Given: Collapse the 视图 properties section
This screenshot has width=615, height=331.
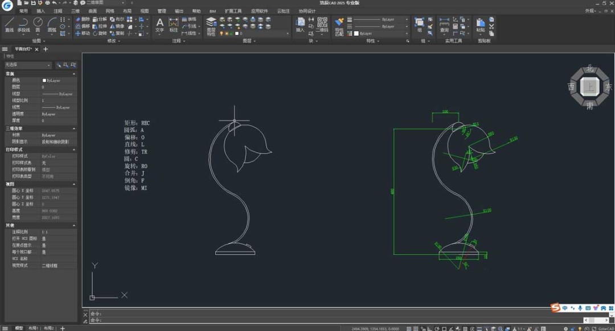Looking at the screenshot, I should pyautogui.click(x=74, y=184).
